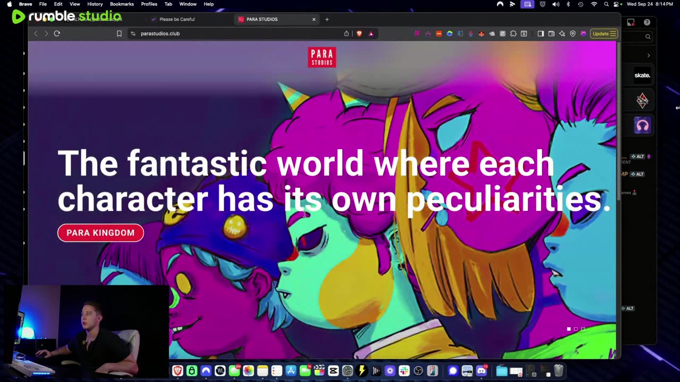
Task: Open the headphones icon in background window
Action: 642,126
